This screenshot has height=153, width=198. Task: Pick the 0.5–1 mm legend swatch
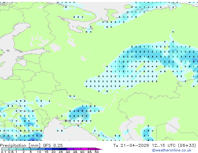point(12,149)
